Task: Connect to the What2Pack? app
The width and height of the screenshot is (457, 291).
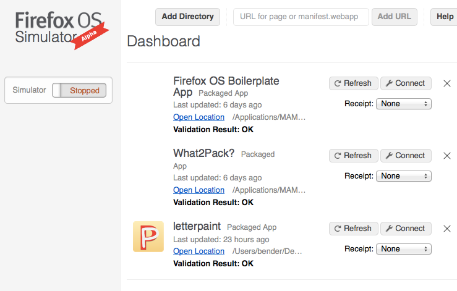Action: [x=406, y=156]
